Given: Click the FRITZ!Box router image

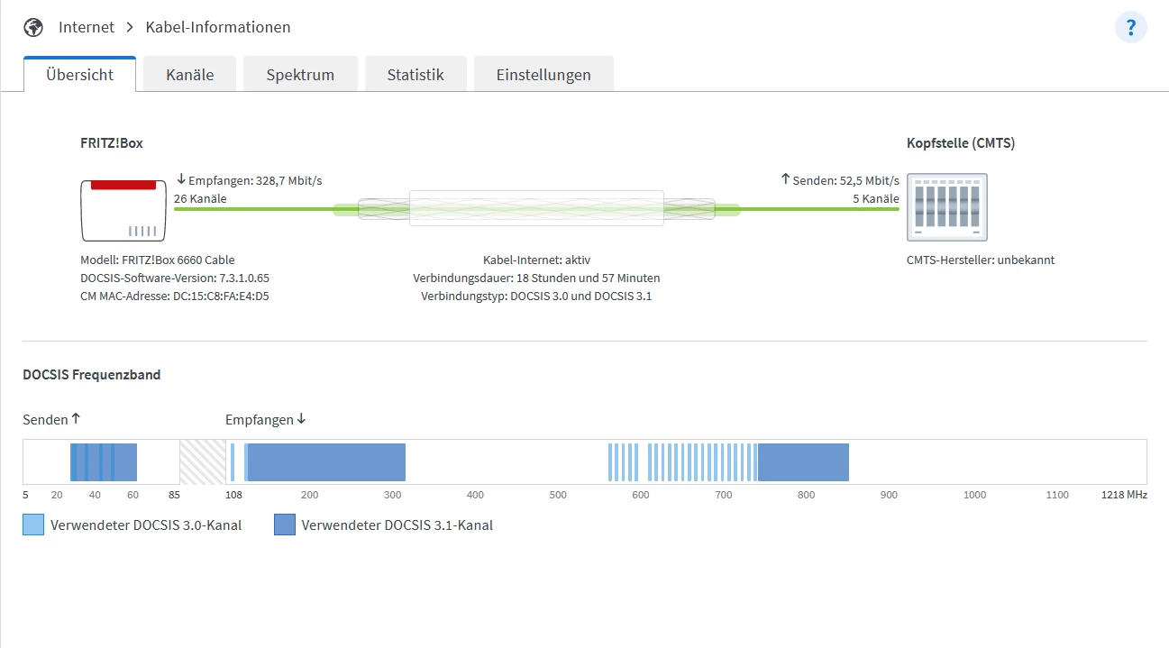Looking at the screenshot, I should coord(123,210).
